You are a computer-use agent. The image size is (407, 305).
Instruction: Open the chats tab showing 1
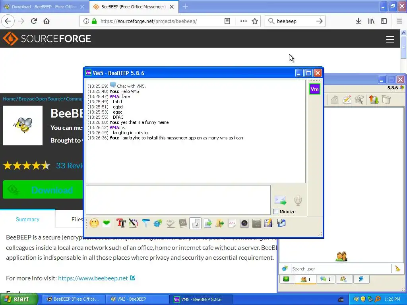coord(325,279)
